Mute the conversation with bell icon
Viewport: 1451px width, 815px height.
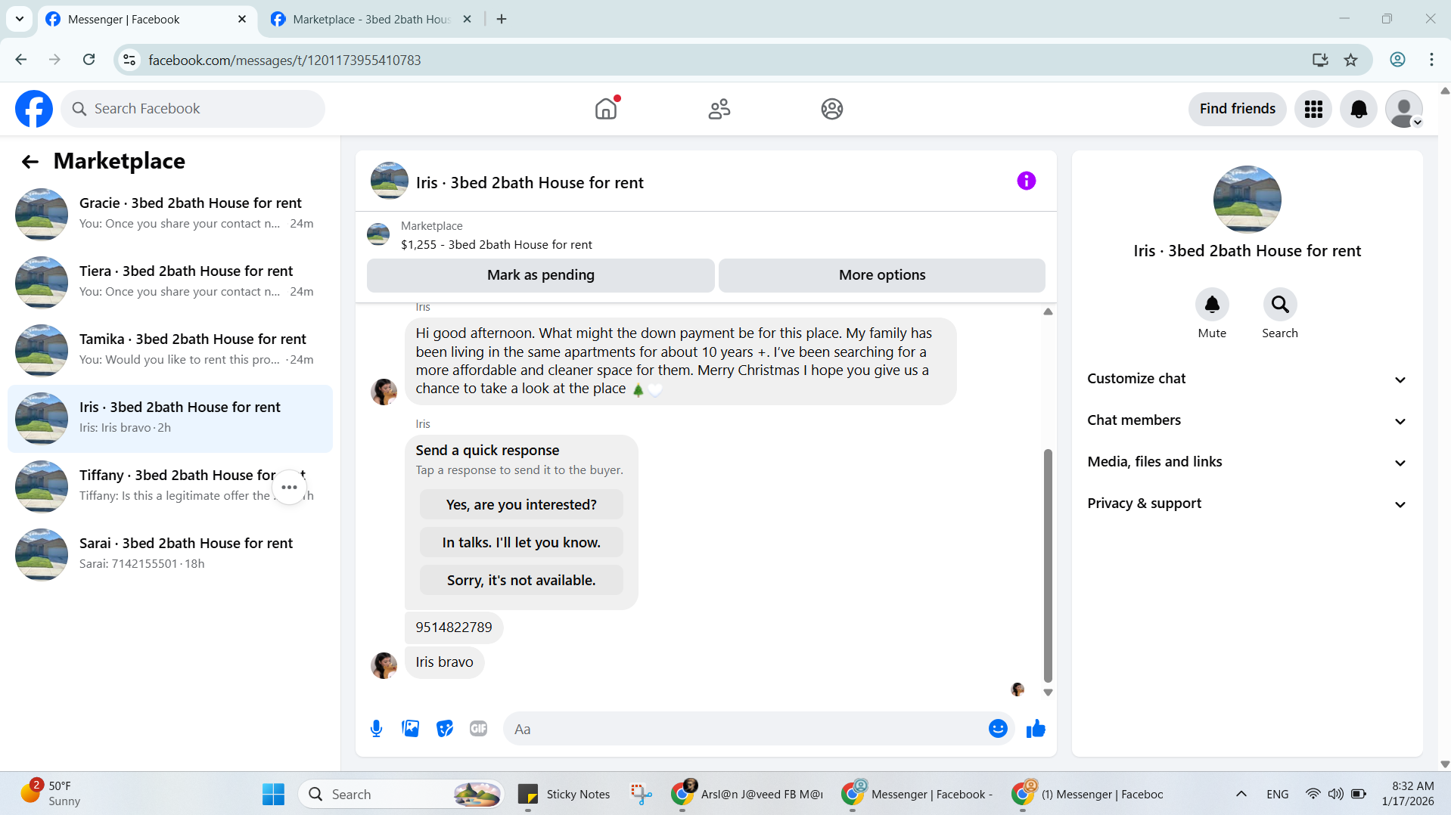pos(1212,305)
